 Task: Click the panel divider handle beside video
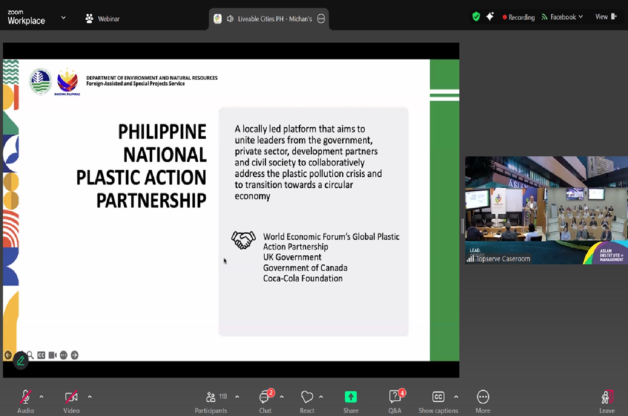click(x=462, y=226)
